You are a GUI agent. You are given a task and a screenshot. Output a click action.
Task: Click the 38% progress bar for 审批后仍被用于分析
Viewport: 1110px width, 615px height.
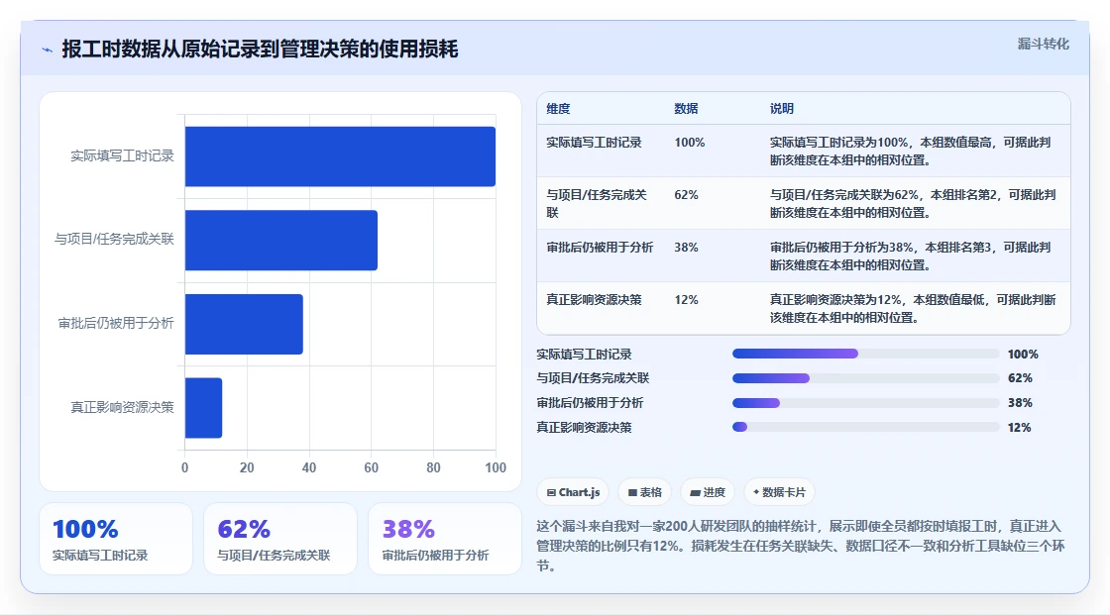[x=866, y=403]
